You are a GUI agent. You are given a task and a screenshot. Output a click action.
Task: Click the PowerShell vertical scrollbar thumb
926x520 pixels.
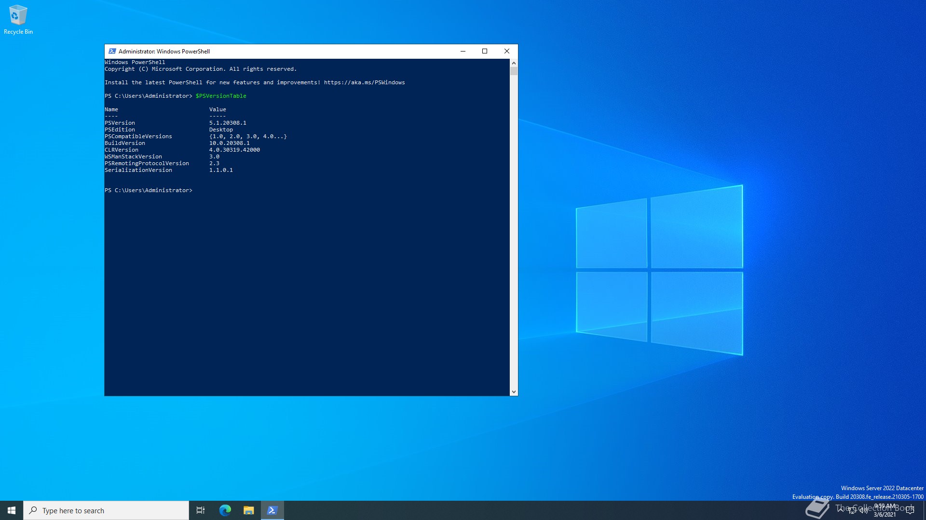(514, 71)
